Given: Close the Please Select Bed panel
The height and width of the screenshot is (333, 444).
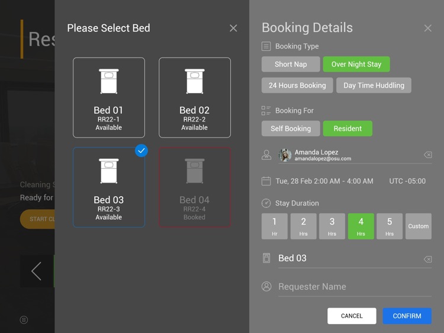Looking at the screenshot, I should [x=233, y=28].
